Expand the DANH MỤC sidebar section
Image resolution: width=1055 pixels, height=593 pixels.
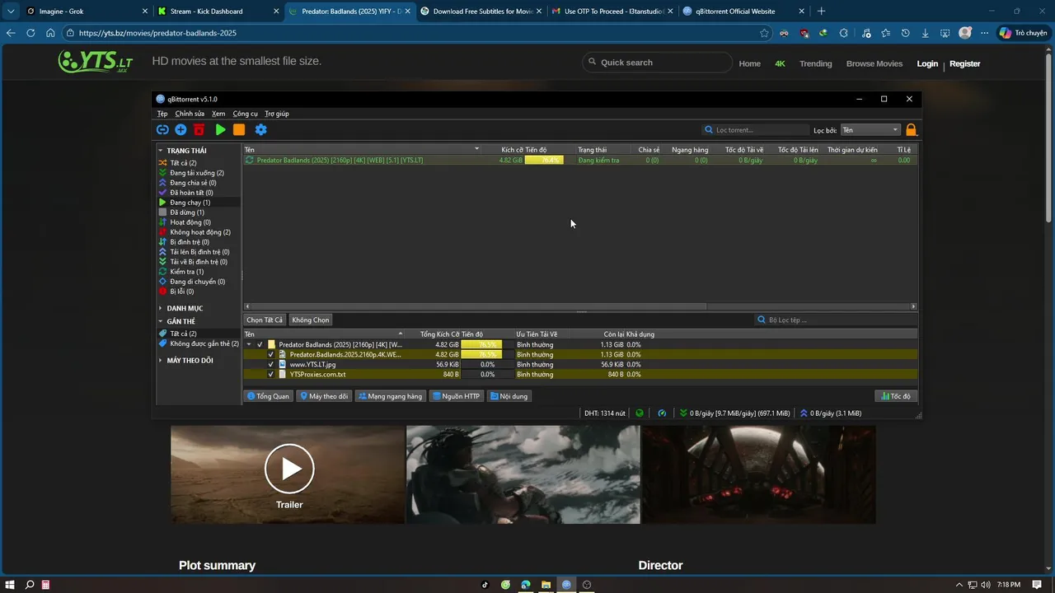tap(161, 308)
